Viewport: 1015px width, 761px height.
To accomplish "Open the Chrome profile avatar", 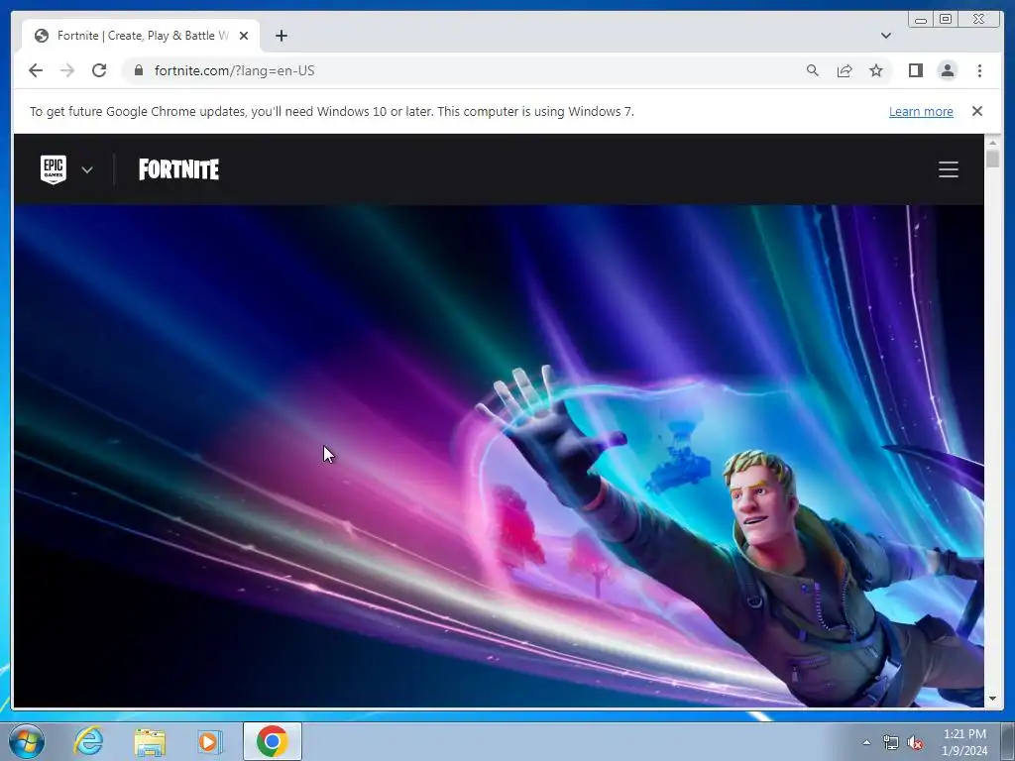I will point(948,70).
